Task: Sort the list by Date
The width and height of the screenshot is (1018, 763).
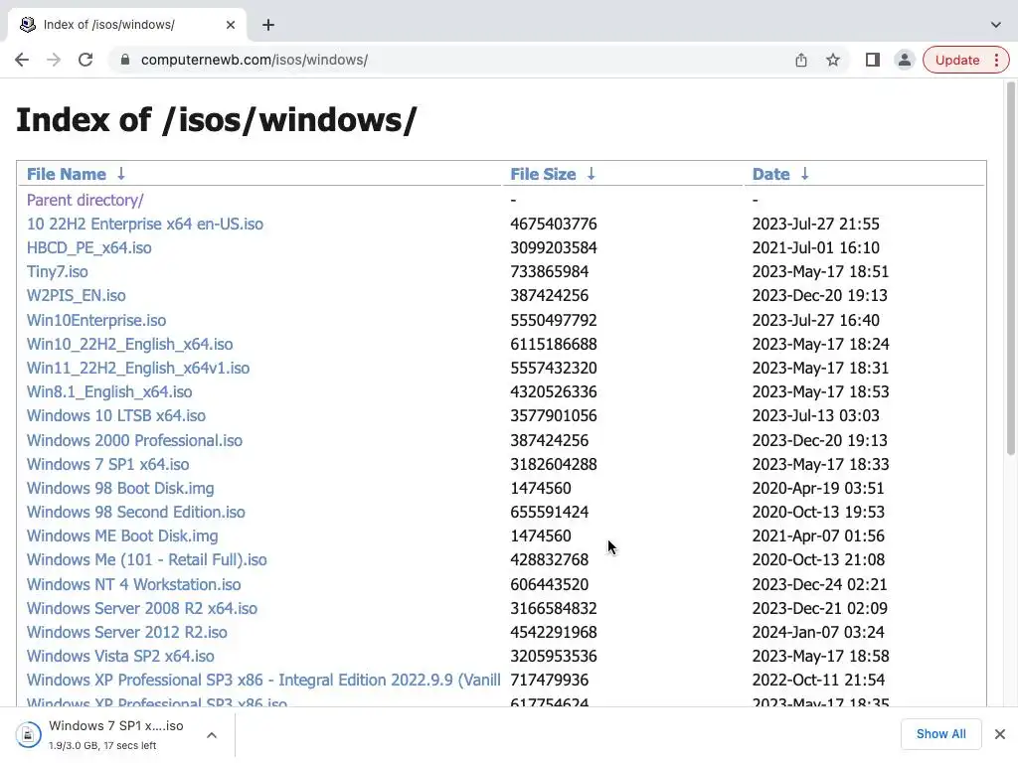Action: point(770,174)
